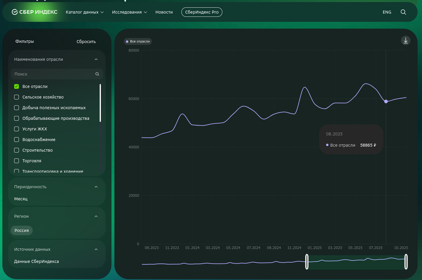Click the search icon in industry filter

coord(97,74)
